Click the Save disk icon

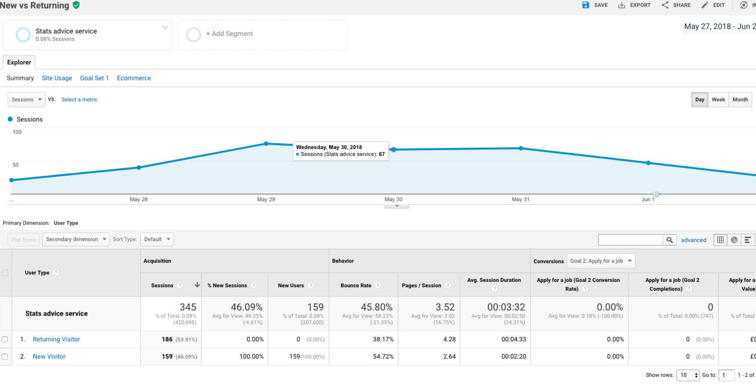(585, 5)
